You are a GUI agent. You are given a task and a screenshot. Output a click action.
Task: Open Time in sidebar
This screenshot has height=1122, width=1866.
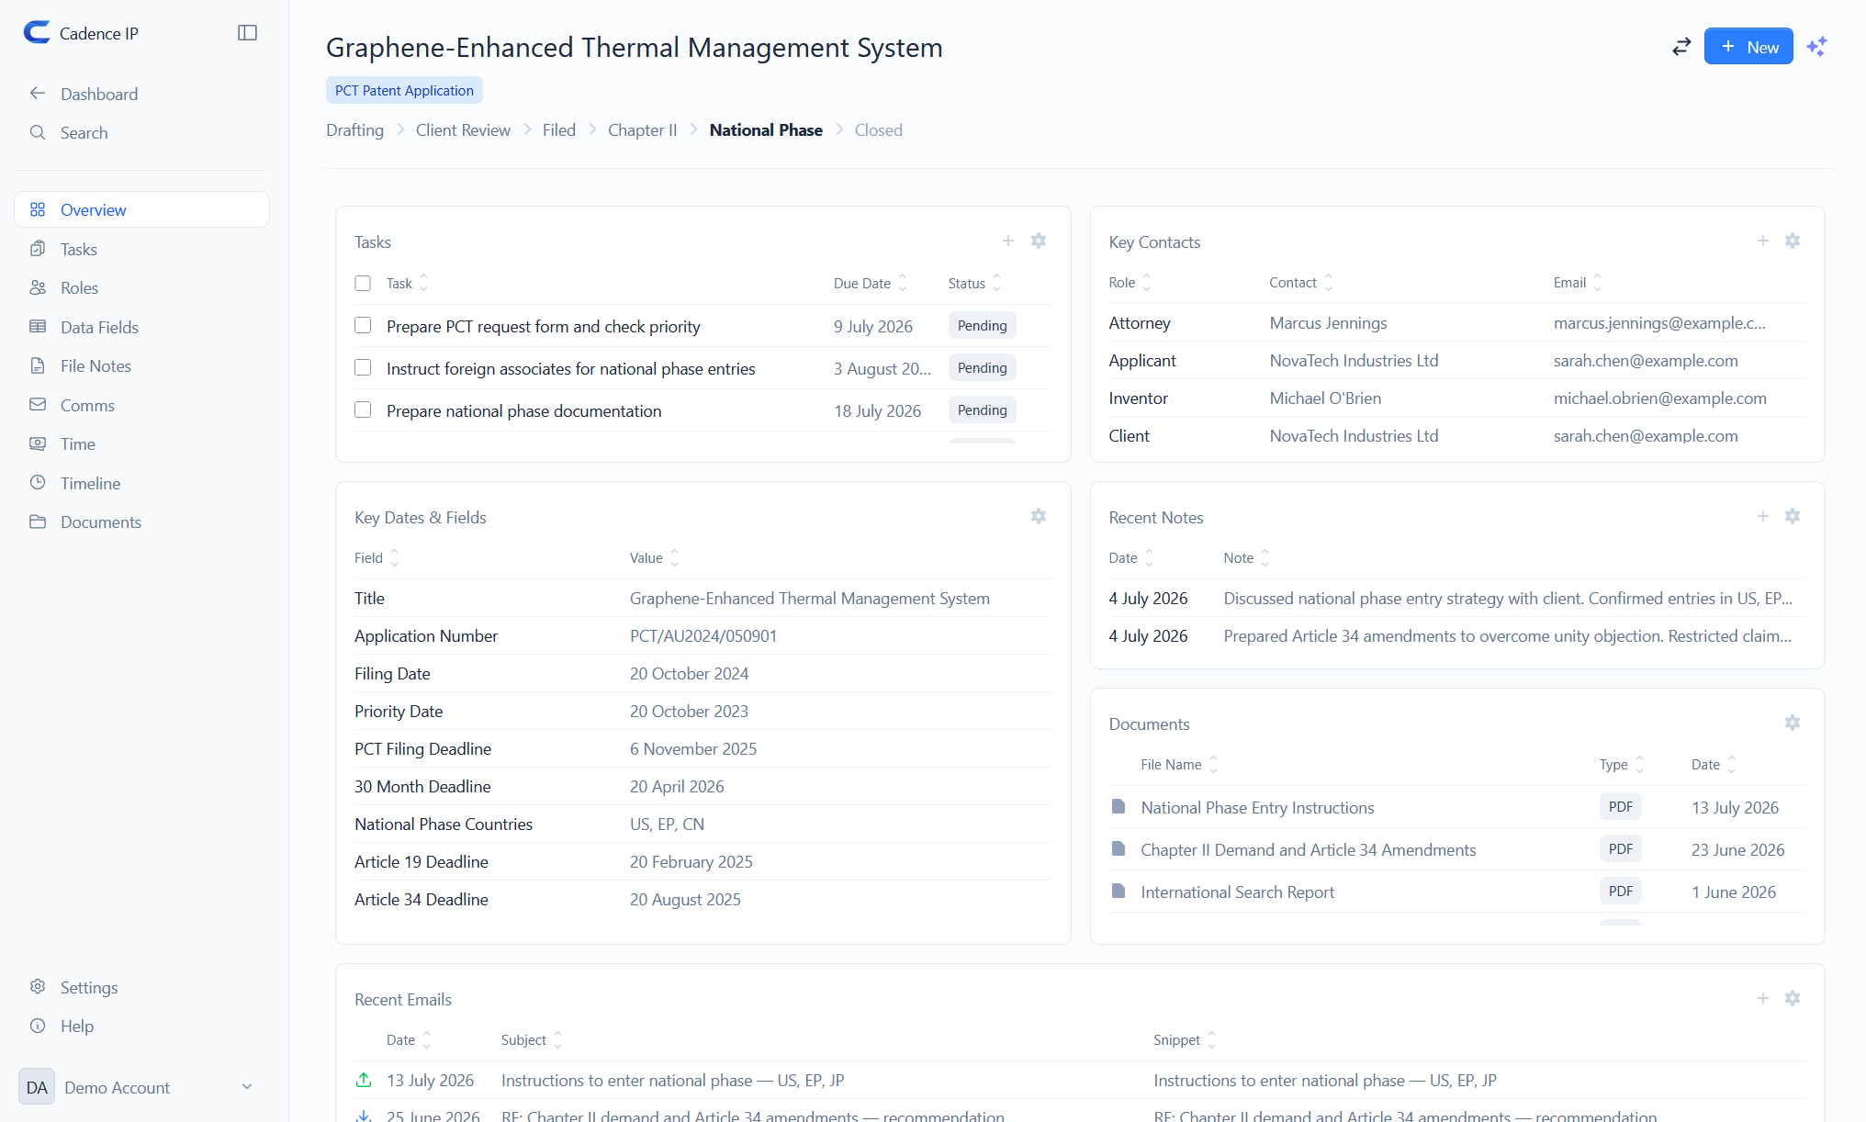142,443
